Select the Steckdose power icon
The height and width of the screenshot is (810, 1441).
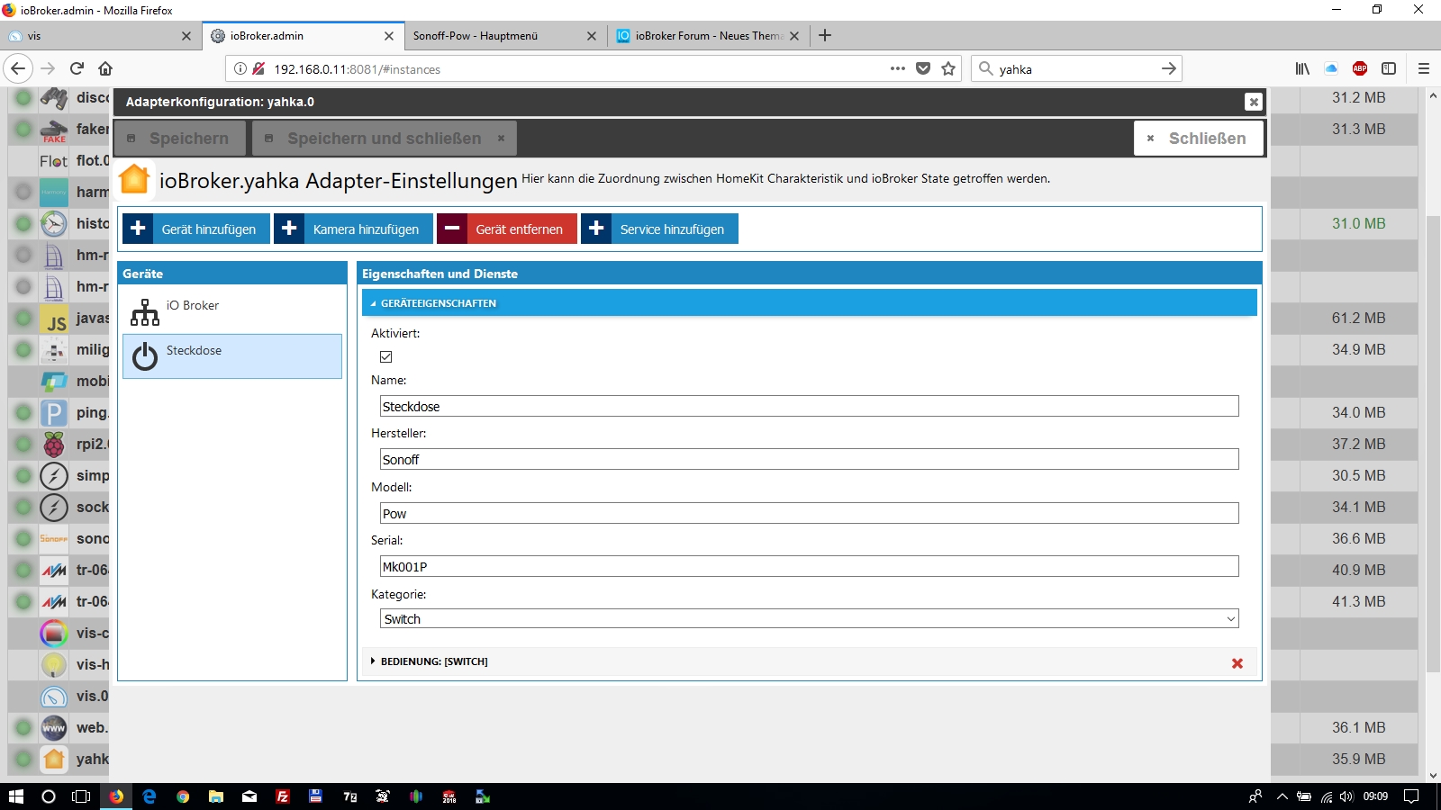145,356
